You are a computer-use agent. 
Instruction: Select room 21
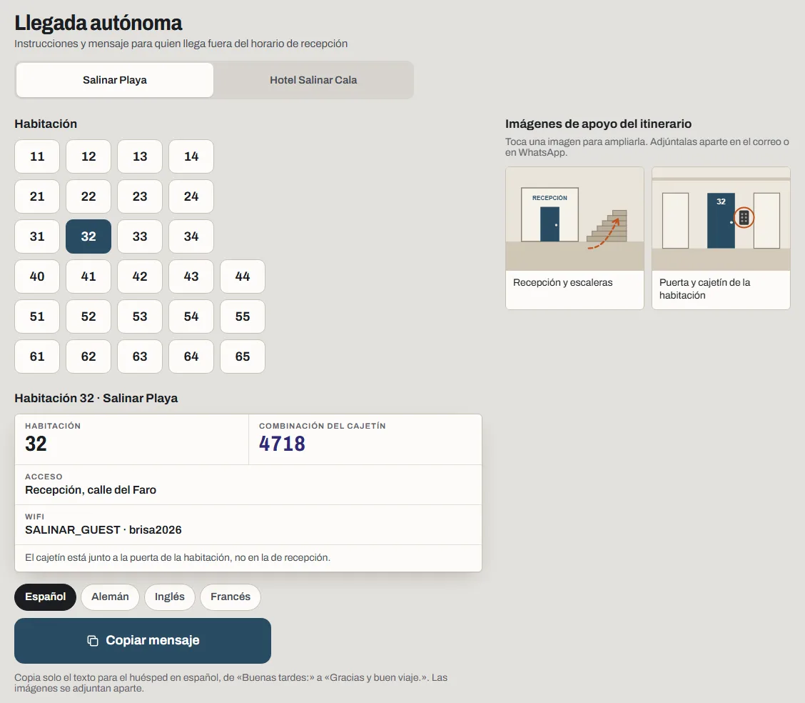[x=37, y=196]
